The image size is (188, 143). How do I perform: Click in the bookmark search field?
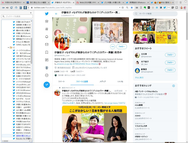17,16
